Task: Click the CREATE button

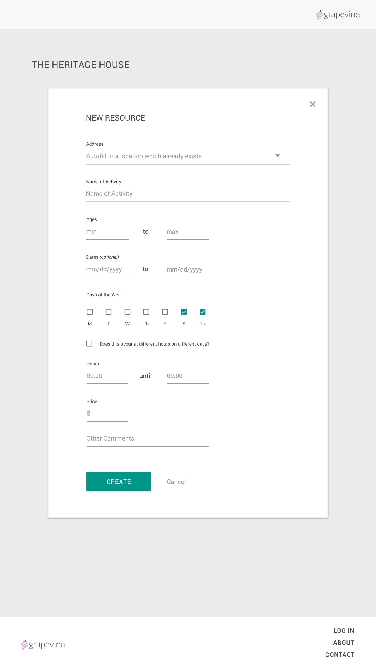Action: (x=119, y=482)
